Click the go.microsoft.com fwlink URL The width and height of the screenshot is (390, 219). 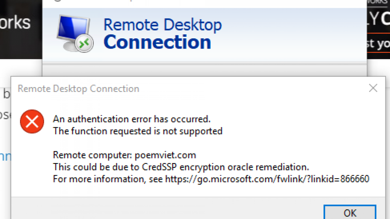tap(267, 179)
